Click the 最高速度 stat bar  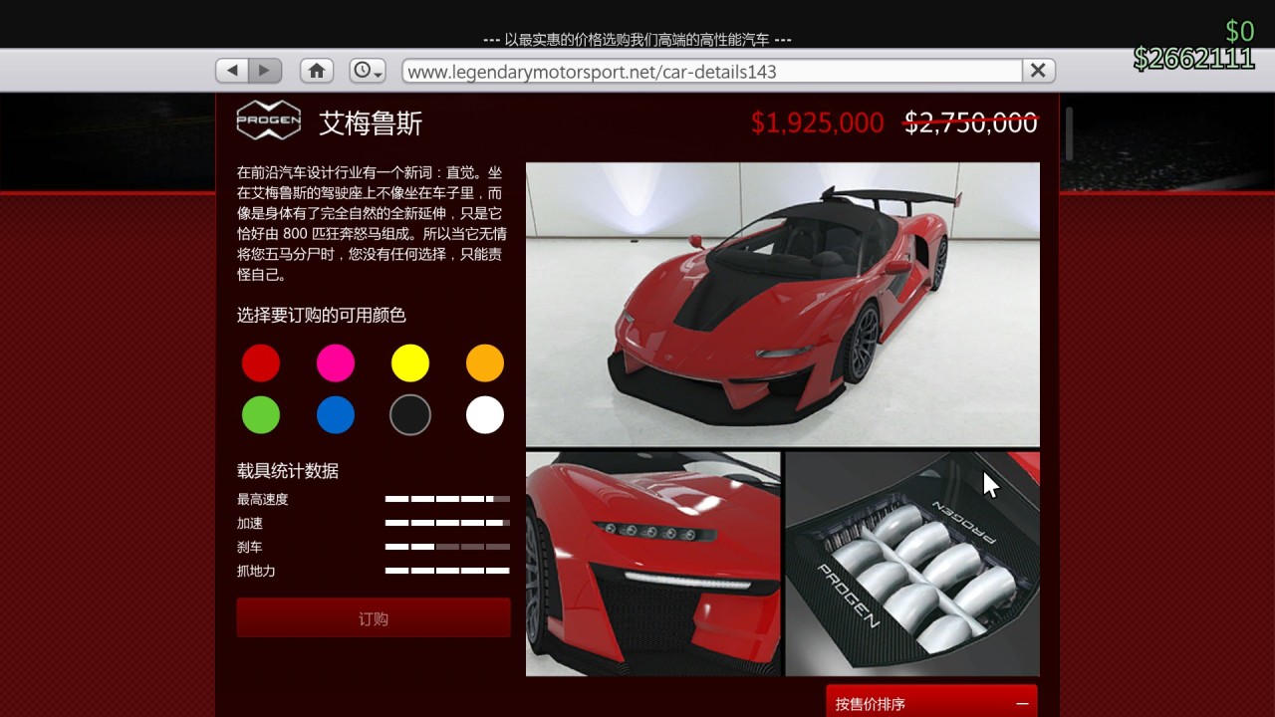click(x=447, y=499)
